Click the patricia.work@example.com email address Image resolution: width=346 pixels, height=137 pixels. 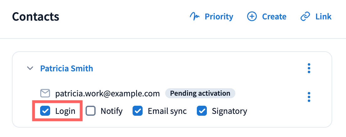pyautogui.click(x=107, y=93)
